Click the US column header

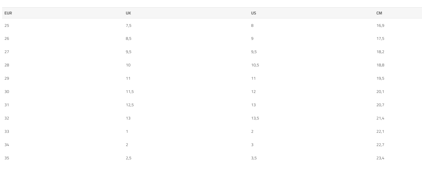[253, 13]
